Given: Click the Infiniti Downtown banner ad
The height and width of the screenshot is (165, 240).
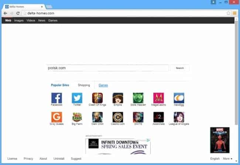Looking at the screenshot, I should click(x=118, y=147).
